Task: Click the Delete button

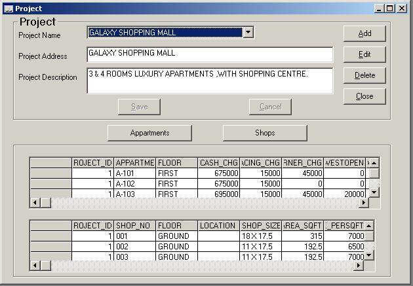Action: 364,75
